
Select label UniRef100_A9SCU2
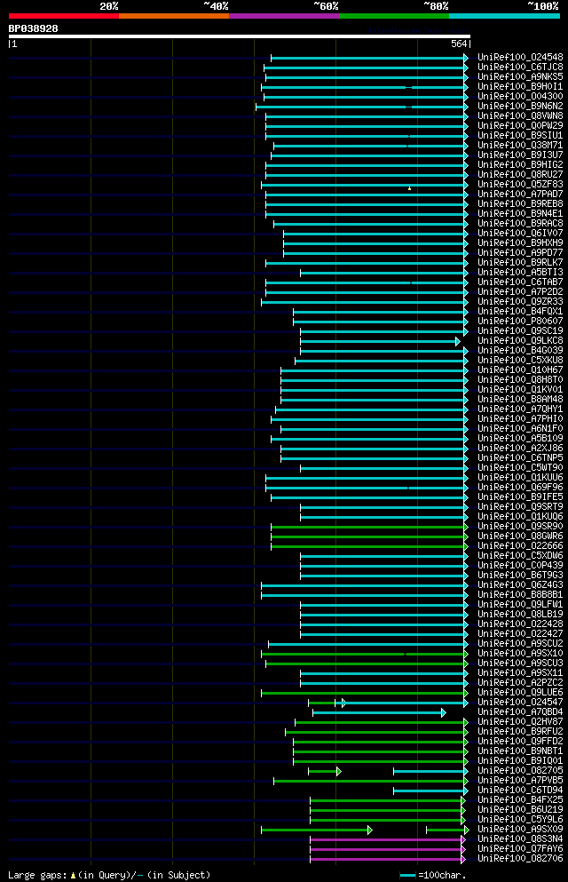pyautogui.click(x=520, y=643)
